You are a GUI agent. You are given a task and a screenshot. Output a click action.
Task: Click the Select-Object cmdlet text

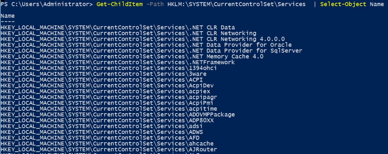coord(343,4)
